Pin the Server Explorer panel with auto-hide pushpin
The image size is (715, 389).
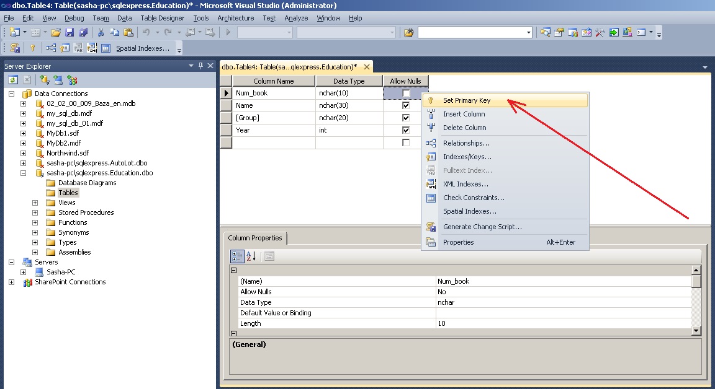tap(200, 66)
